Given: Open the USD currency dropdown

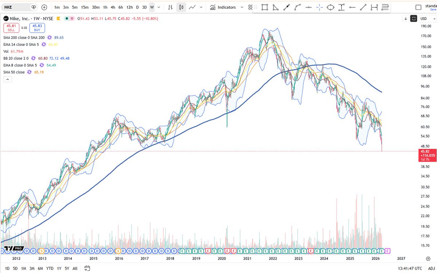Looking at the screenshot, I should [424, 17].
